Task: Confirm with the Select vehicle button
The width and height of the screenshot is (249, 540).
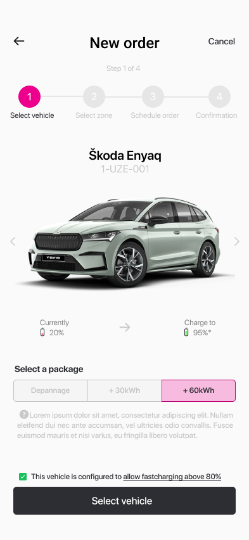Action: point(124,501)
